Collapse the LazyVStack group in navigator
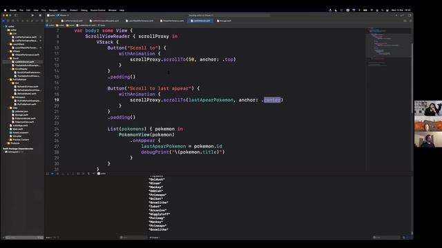This screenshot has width=442, height=248. coord(9,44)
